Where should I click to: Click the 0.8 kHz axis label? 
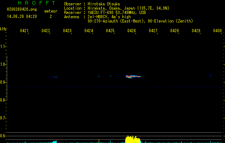pyautogui.click(x=3, y=100)
